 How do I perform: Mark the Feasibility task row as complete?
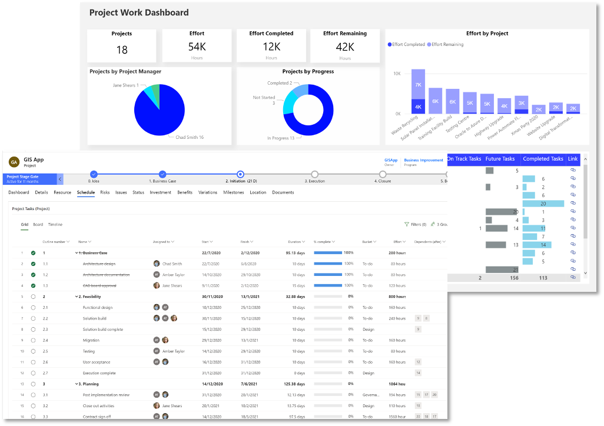click(34, 297)
